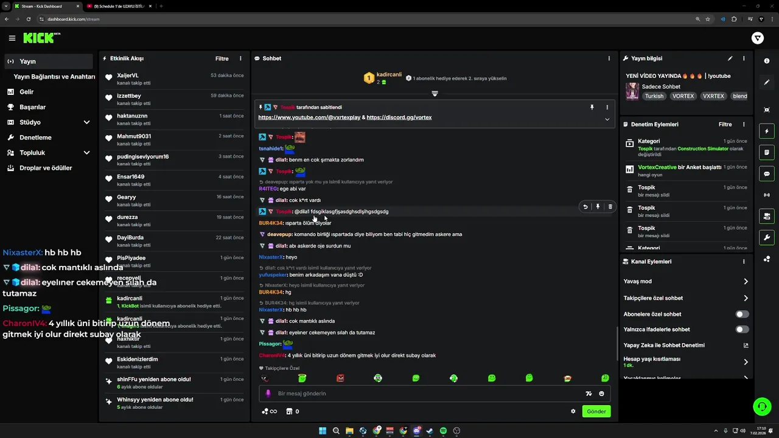The height and width of the screenshot is (438, 779).
Task: Click the Turkish tag chip
Action: [x=654, y=96]
